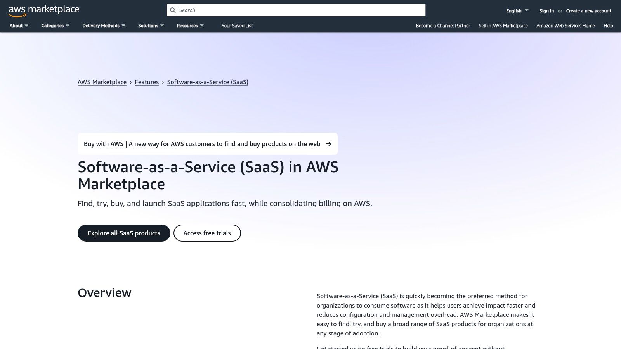Change the language from English
Image resolution: width=621 pixels, height=349 pixels.
tap(516, 10)
